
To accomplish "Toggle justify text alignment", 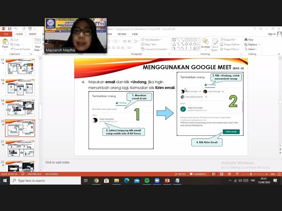I will [123, 48].
